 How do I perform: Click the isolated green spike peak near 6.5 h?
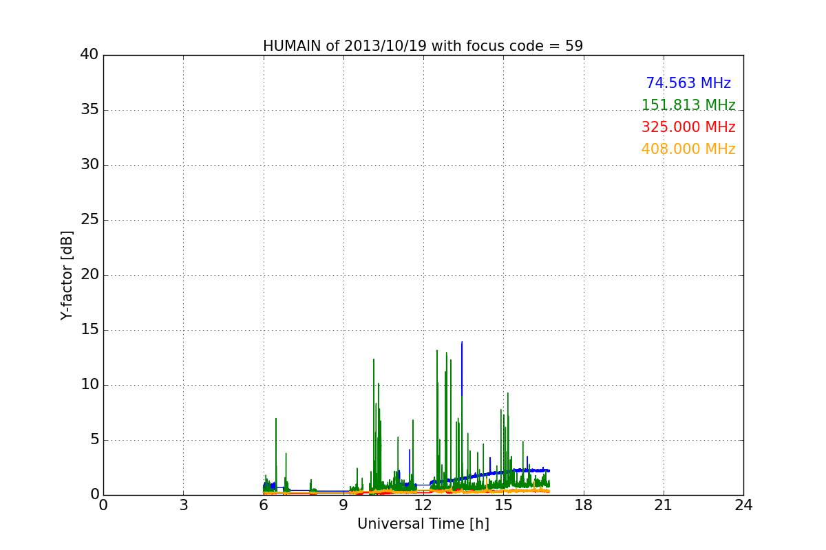click(276, 419)
